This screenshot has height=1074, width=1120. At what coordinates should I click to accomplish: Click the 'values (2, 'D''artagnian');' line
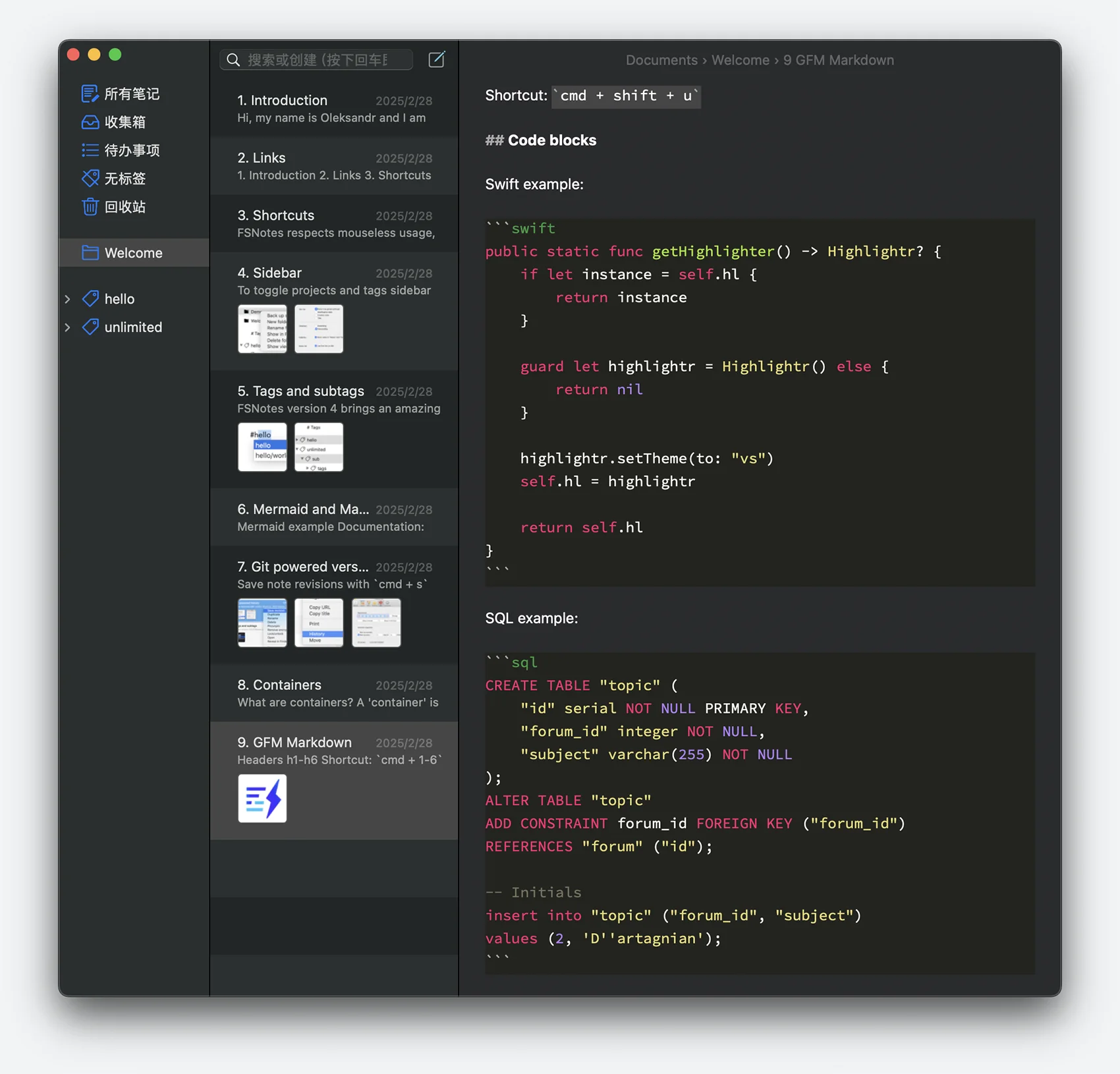pyautogui.click(x=603, y=938)
